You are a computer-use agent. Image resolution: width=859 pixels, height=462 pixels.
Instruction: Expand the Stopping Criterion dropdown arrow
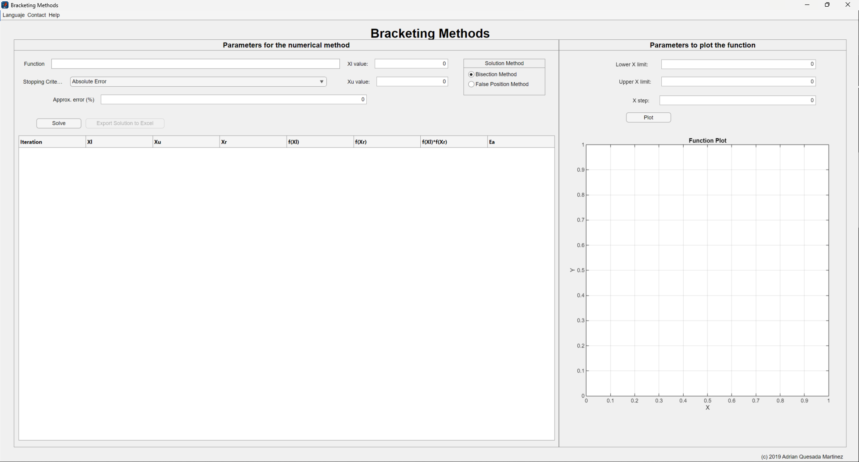(322, 82)
